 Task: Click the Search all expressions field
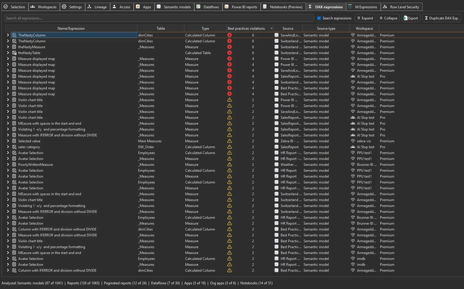click(159, 18)
